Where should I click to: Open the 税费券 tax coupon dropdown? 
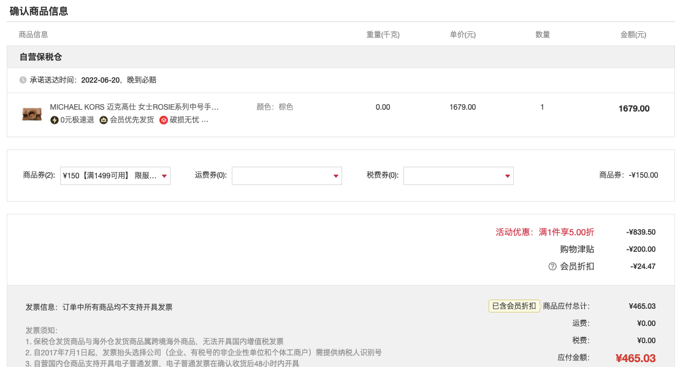point(458,176)
